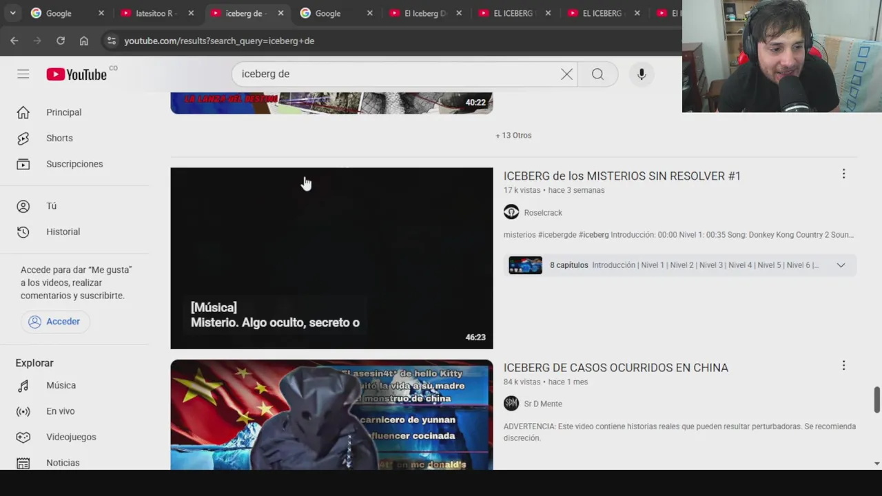
Task: Open the 40:22 video thumbnail
Action: coord(331,103)
